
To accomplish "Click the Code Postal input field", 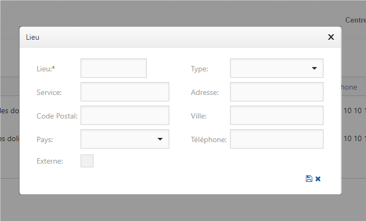I will [x=125, y=115].
